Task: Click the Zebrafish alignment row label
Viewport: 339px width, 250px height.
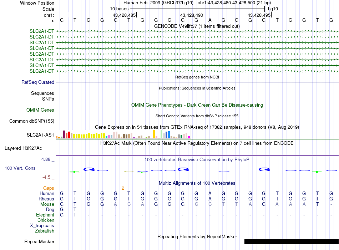Action: pos(45,231)
